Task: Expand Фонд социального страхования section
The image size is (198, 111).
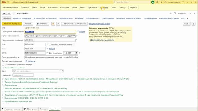Action: (3, 95)
